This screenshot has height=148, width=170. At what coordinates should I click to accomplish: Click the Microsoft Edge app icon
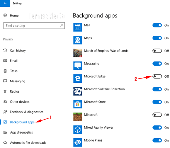[x=77, y=78]
